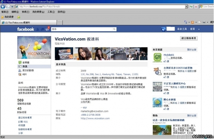Click the Facebook search magnifier icon
The image size is (214, 139).
[115, 29]
